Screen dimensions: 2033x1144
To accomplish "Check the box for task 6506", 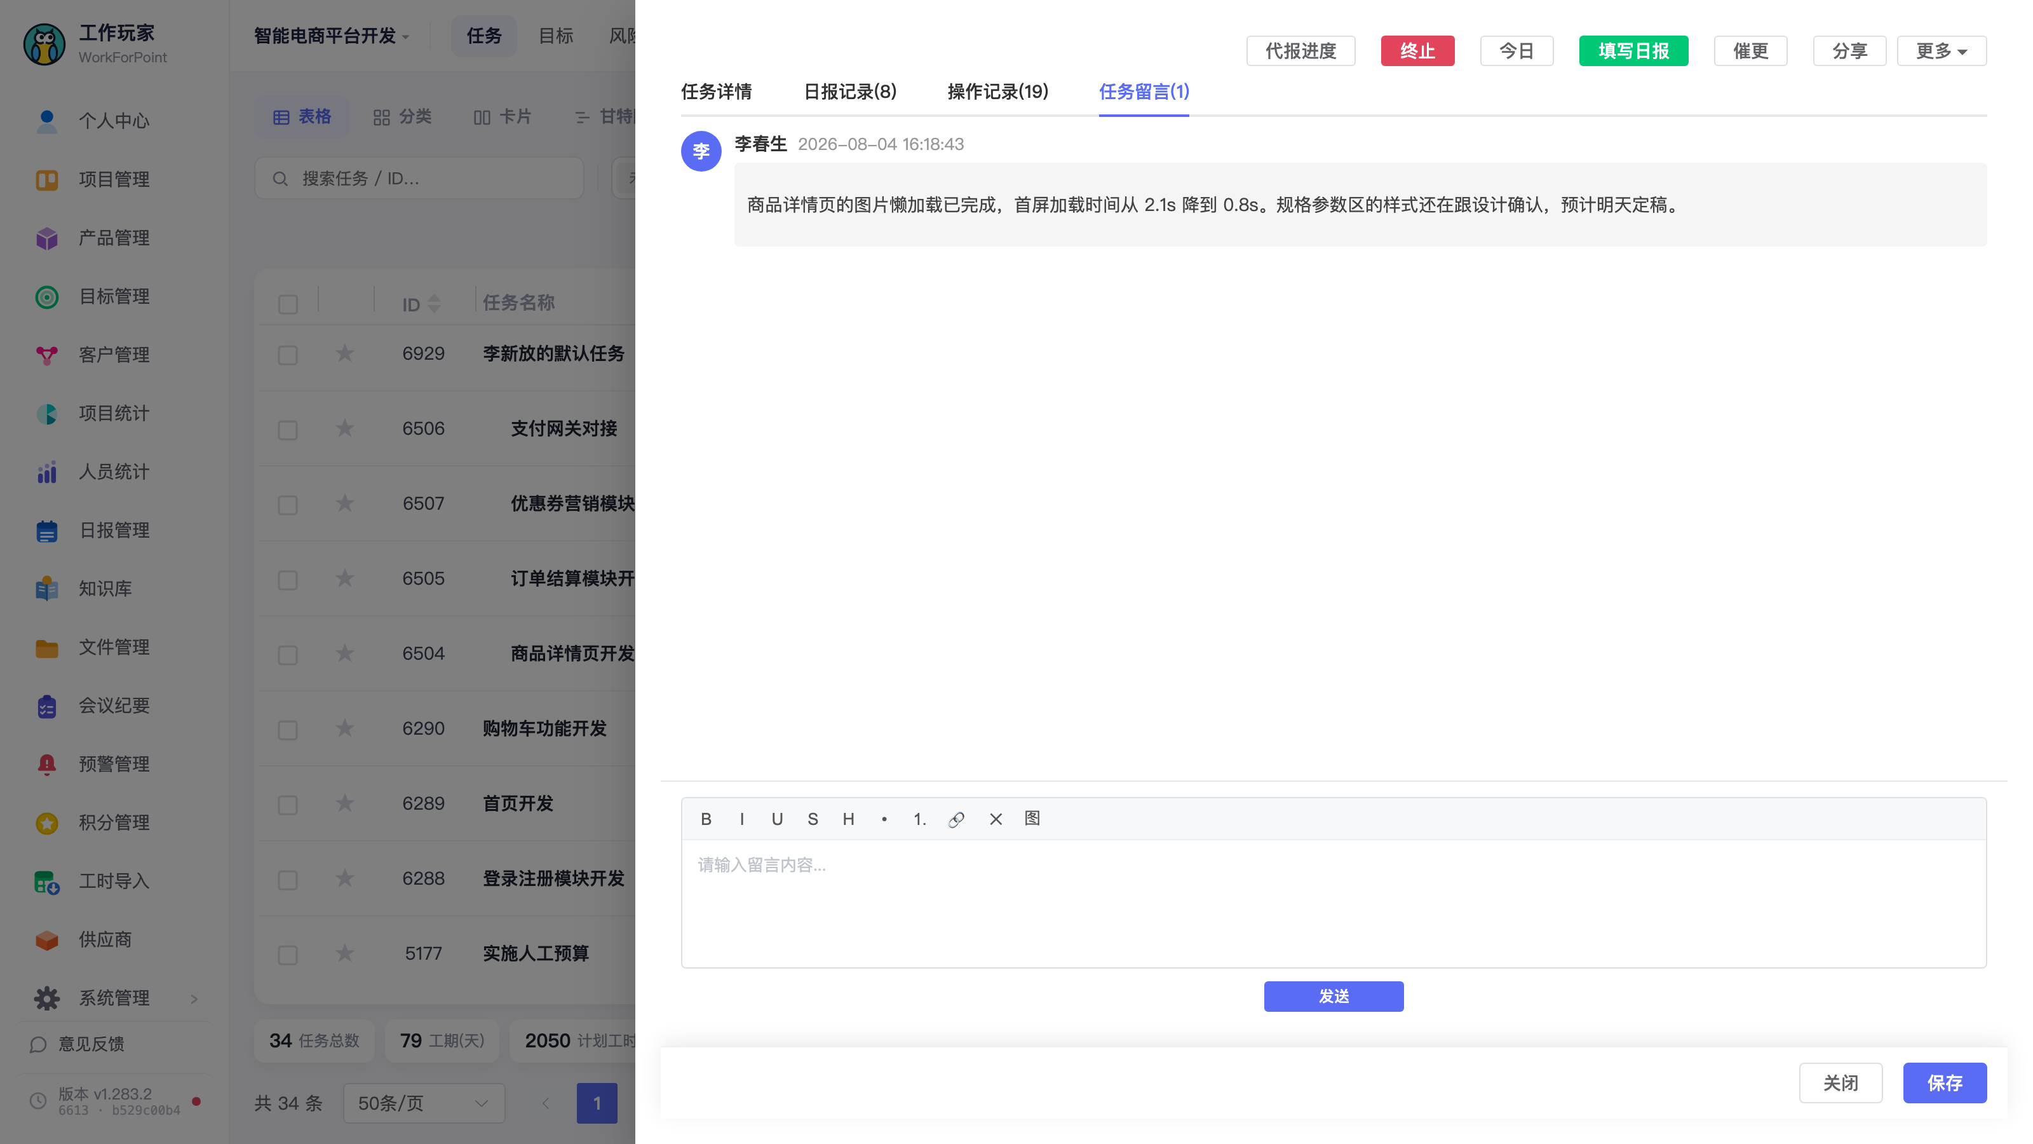I will (x=288, y=430).
